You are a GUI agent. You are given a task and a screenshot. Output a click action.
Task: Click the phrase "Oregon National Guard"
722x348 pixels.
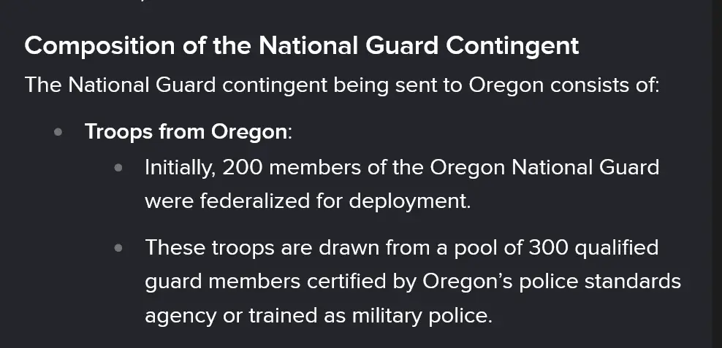[x=544, y=168]
